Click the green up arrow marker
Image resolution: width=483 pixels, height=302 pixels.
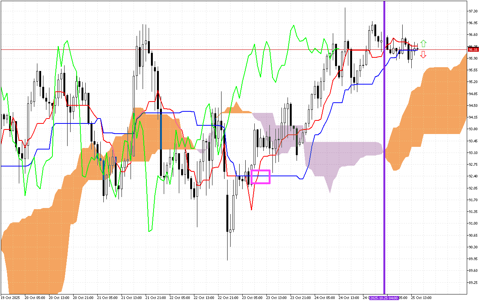point(423,43)
